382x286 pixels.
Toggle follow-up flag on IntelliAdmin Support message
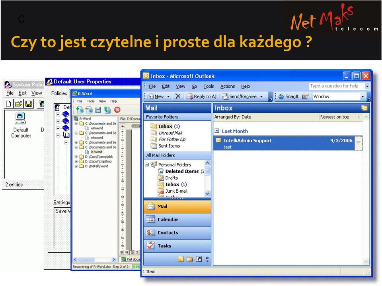pyautogui.click(x=359, y=143)
